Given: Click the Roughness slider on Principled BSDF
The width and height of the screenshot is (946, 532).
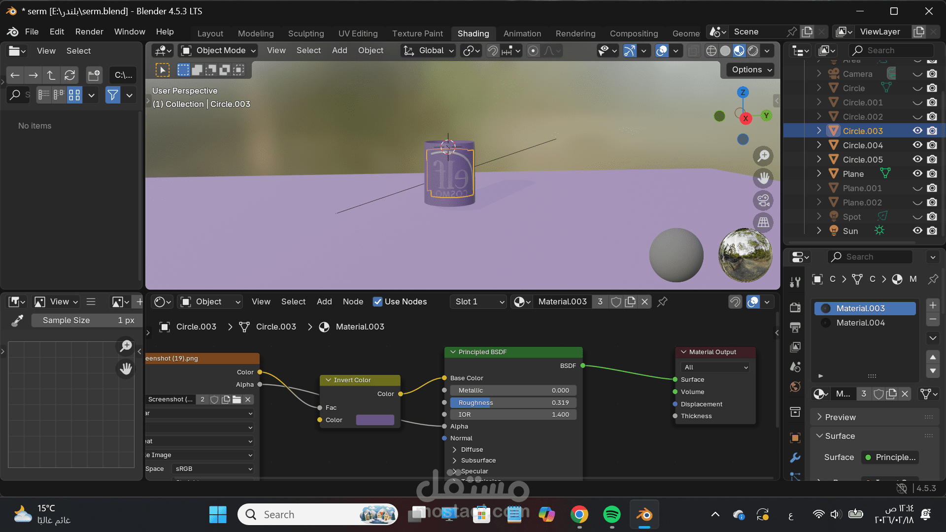Looking at the screenshot, I should tap(512, 402).
